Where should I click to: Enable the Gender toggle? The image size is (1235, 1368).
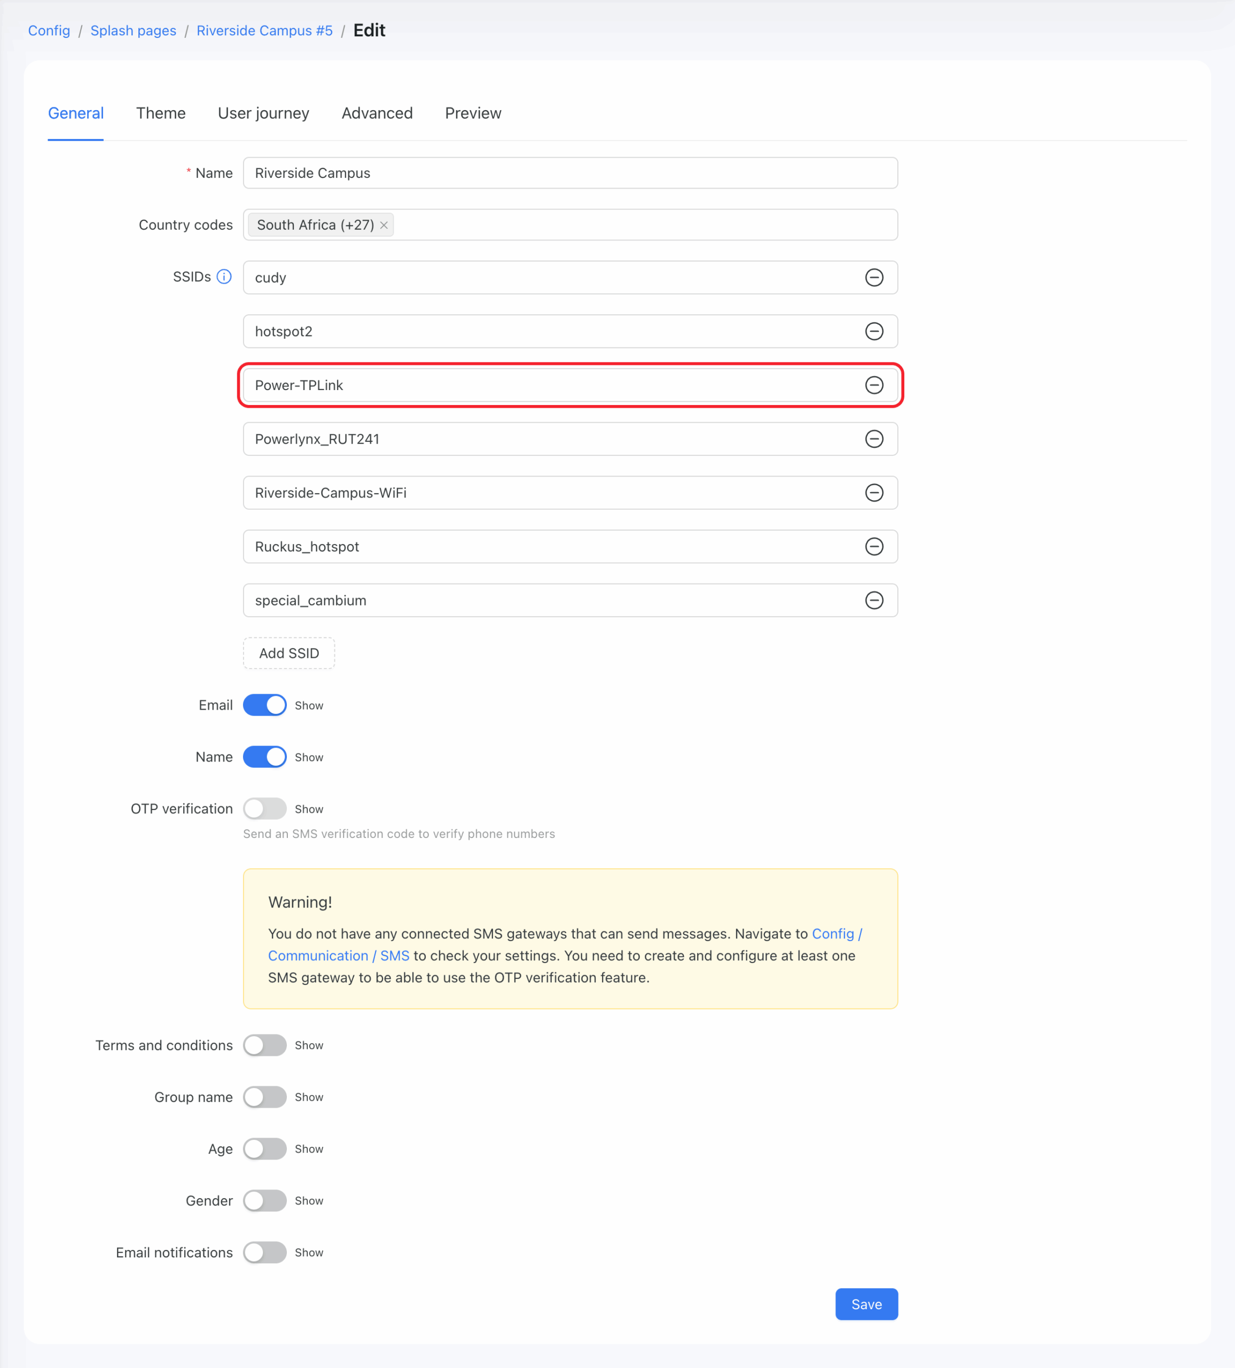click(264, 1200)
